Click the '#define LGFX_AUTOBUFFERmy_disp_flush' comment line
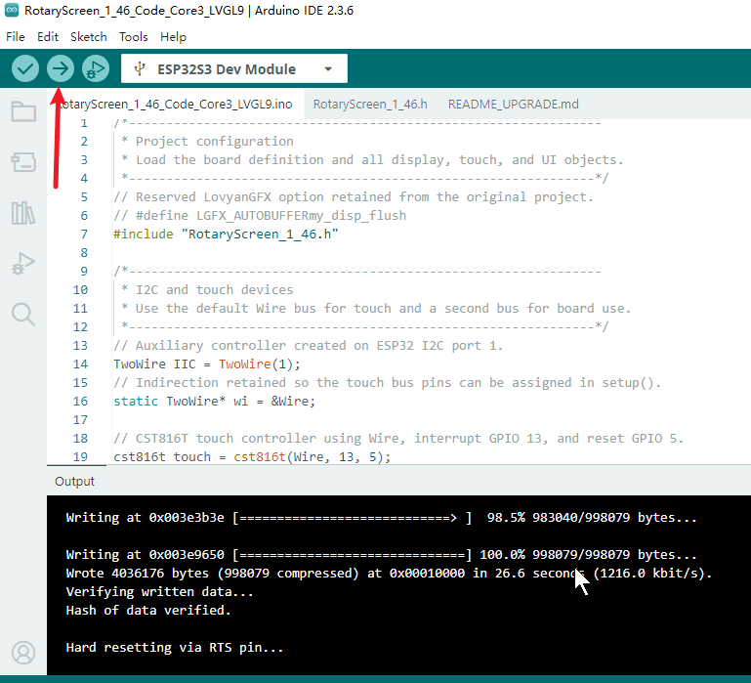Image resolution: width=751 pixels, height=683 pixels. (260, 216)
